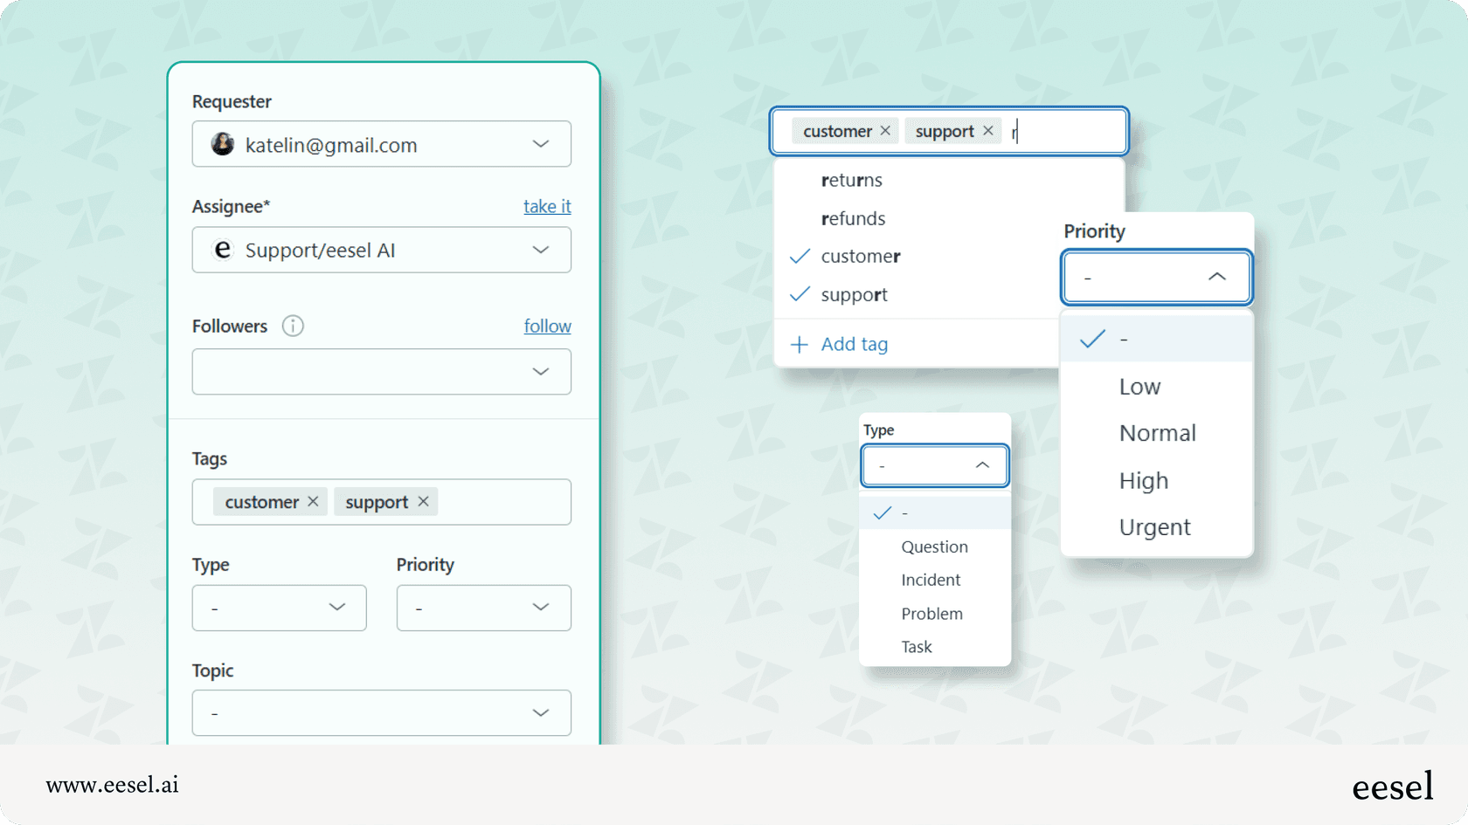
Task: Click the plus icon beside Add tag
Action: tap(800, 344)
